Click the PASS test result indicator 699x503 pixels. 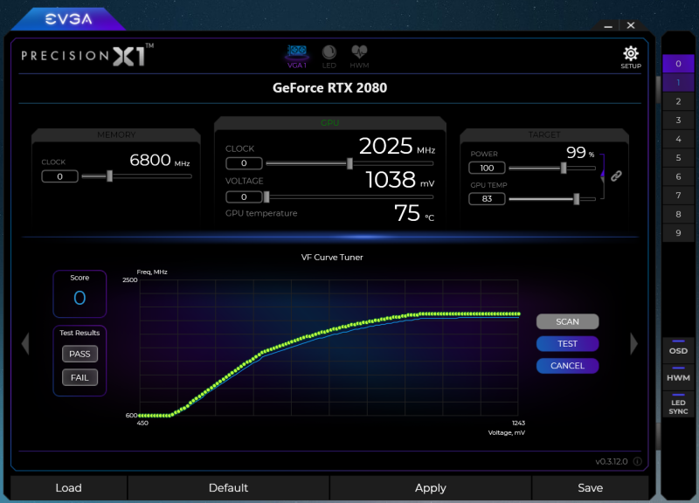tap(80, 354)
